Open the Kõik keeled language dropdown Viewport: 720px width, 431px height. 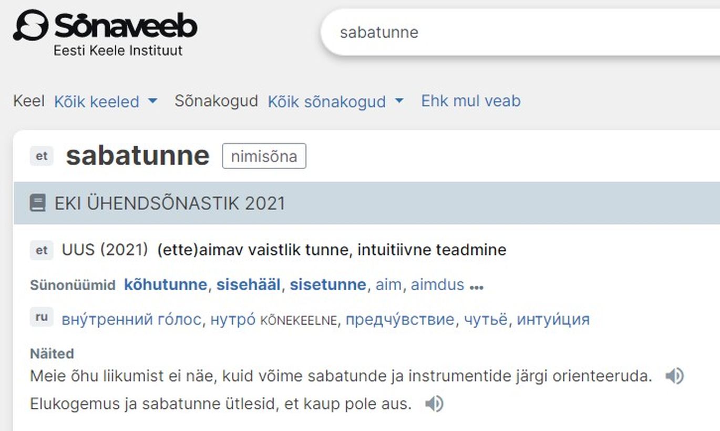tap(106, 101)
